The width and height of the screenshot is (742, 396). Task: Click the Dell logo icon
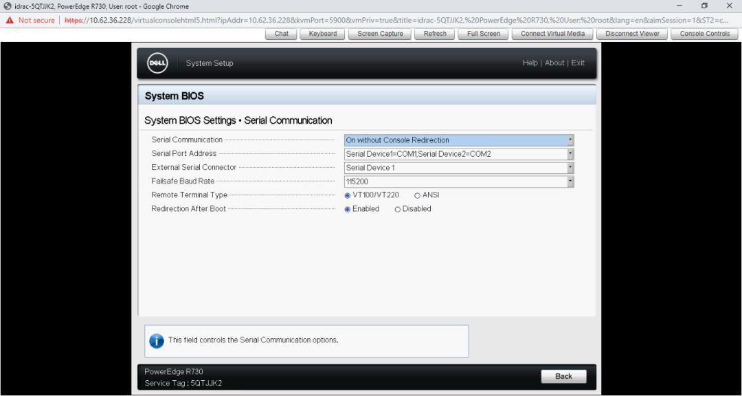(x=157, y=63)
